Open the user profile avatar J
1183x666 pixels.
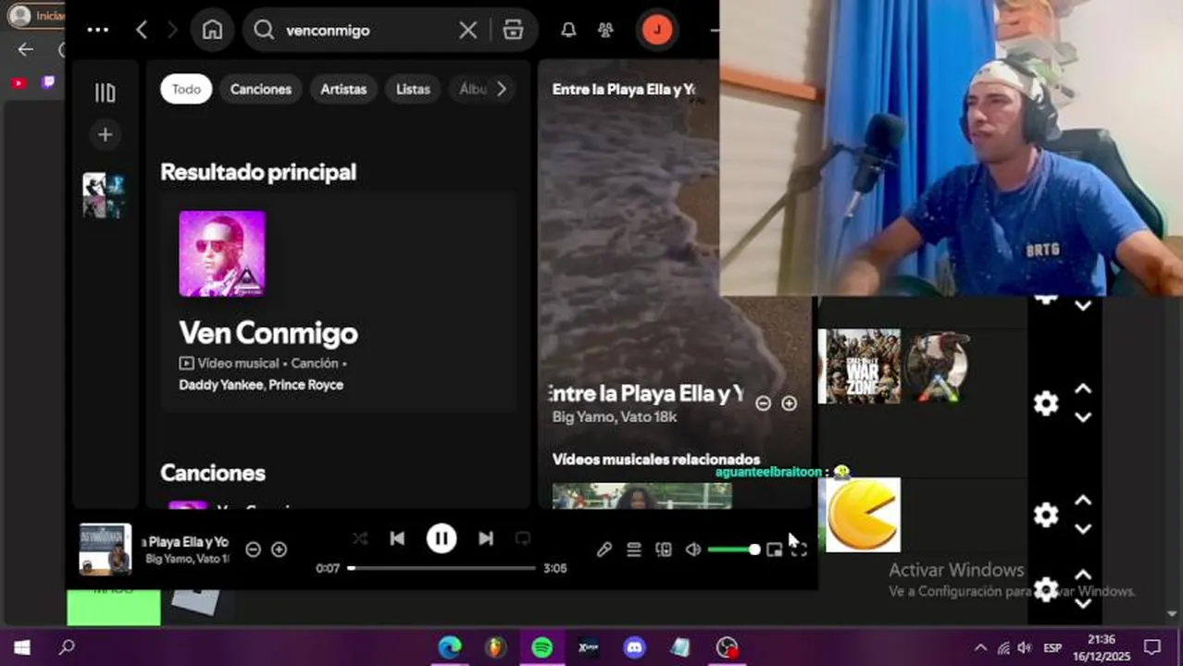[657, 30]
